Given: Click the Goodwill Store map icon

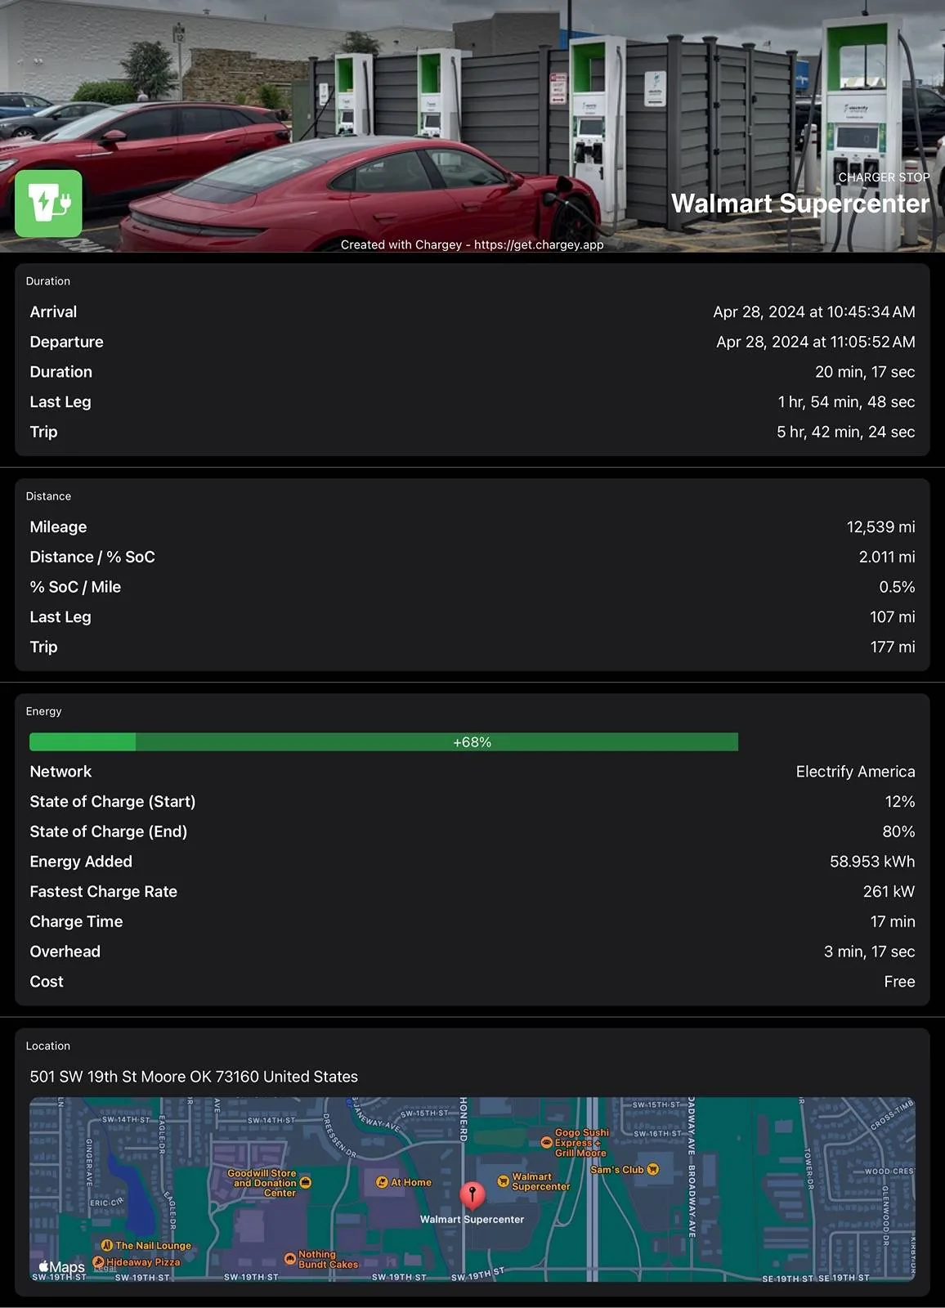Looking at the screenshot, I should coord(306,1182).
